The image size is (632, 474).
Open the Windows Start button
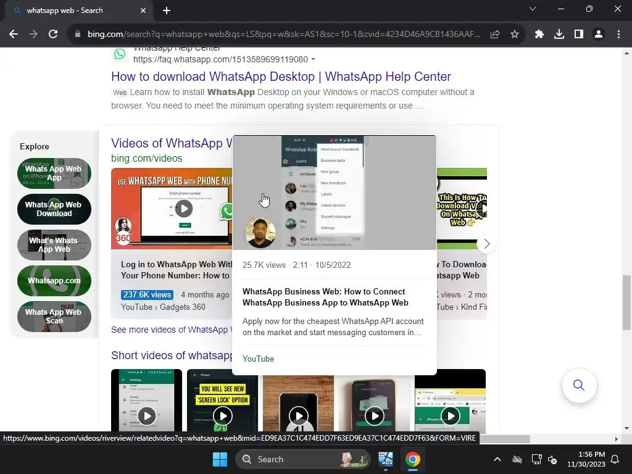point(220,459)
